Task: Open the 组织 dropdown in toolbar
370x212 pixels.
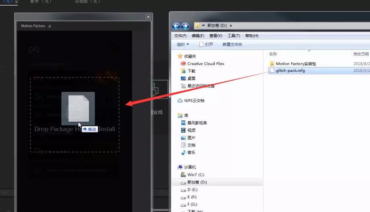Action: [183, 44]
